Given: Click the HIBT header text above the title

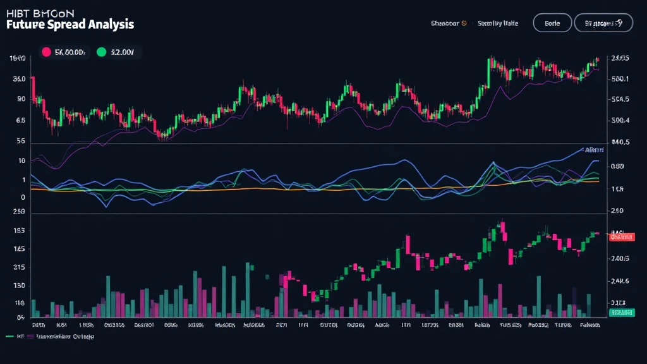Looking at the screenshot, I should [39, 13].
